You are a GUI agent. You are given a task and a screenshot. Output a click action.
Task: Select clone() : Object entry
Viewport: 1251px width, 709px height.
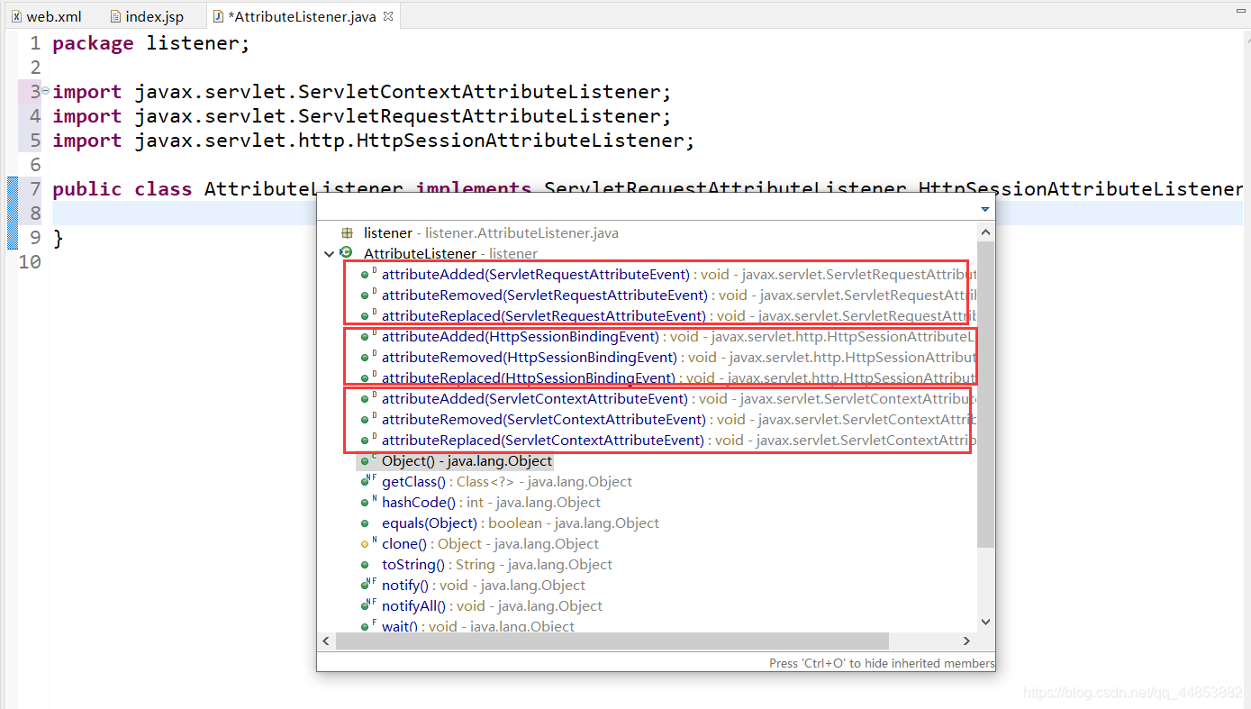[x=490, y=543]
